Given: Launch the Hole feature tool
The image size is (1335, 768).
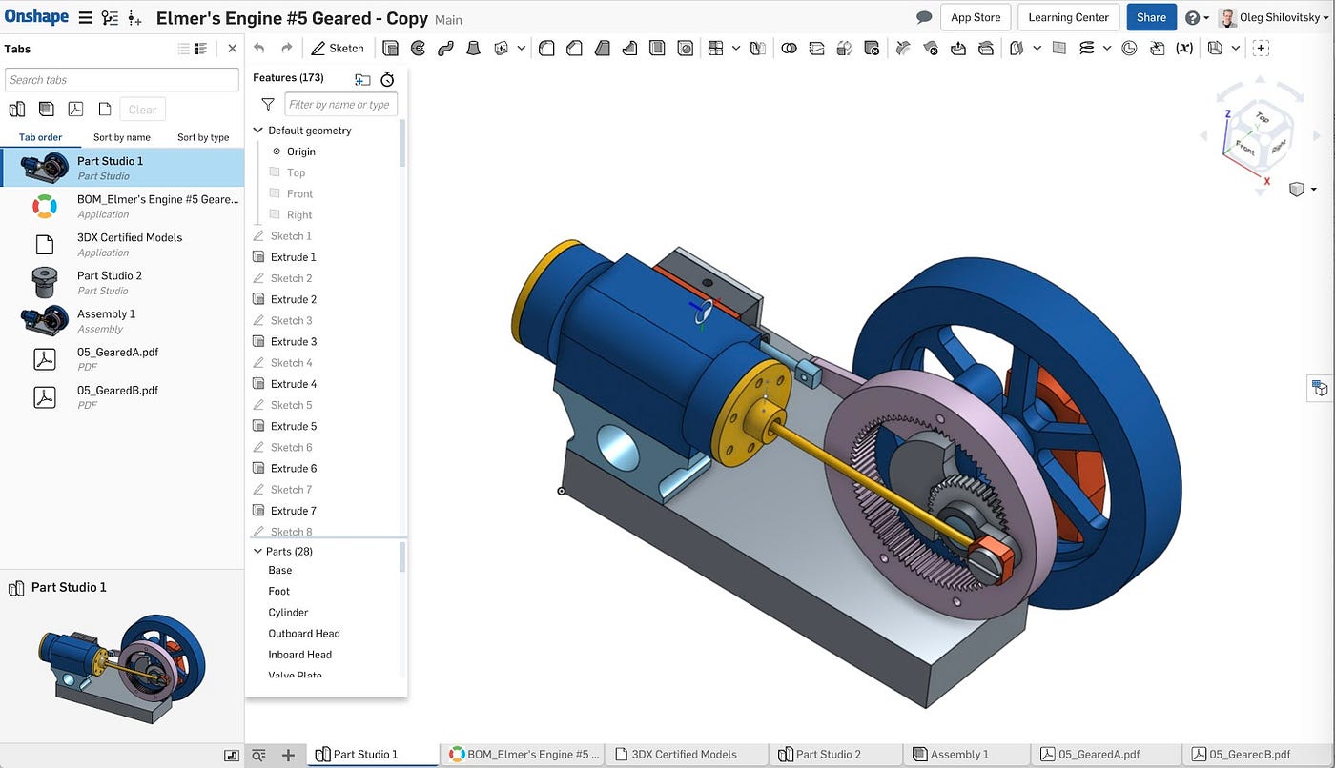Looking at the screenshot, I should point(686,48).
